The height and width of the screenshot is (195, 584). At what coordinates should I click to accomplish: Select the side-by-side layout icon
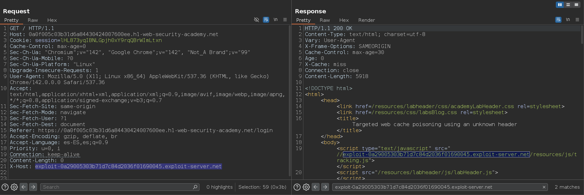560,4
